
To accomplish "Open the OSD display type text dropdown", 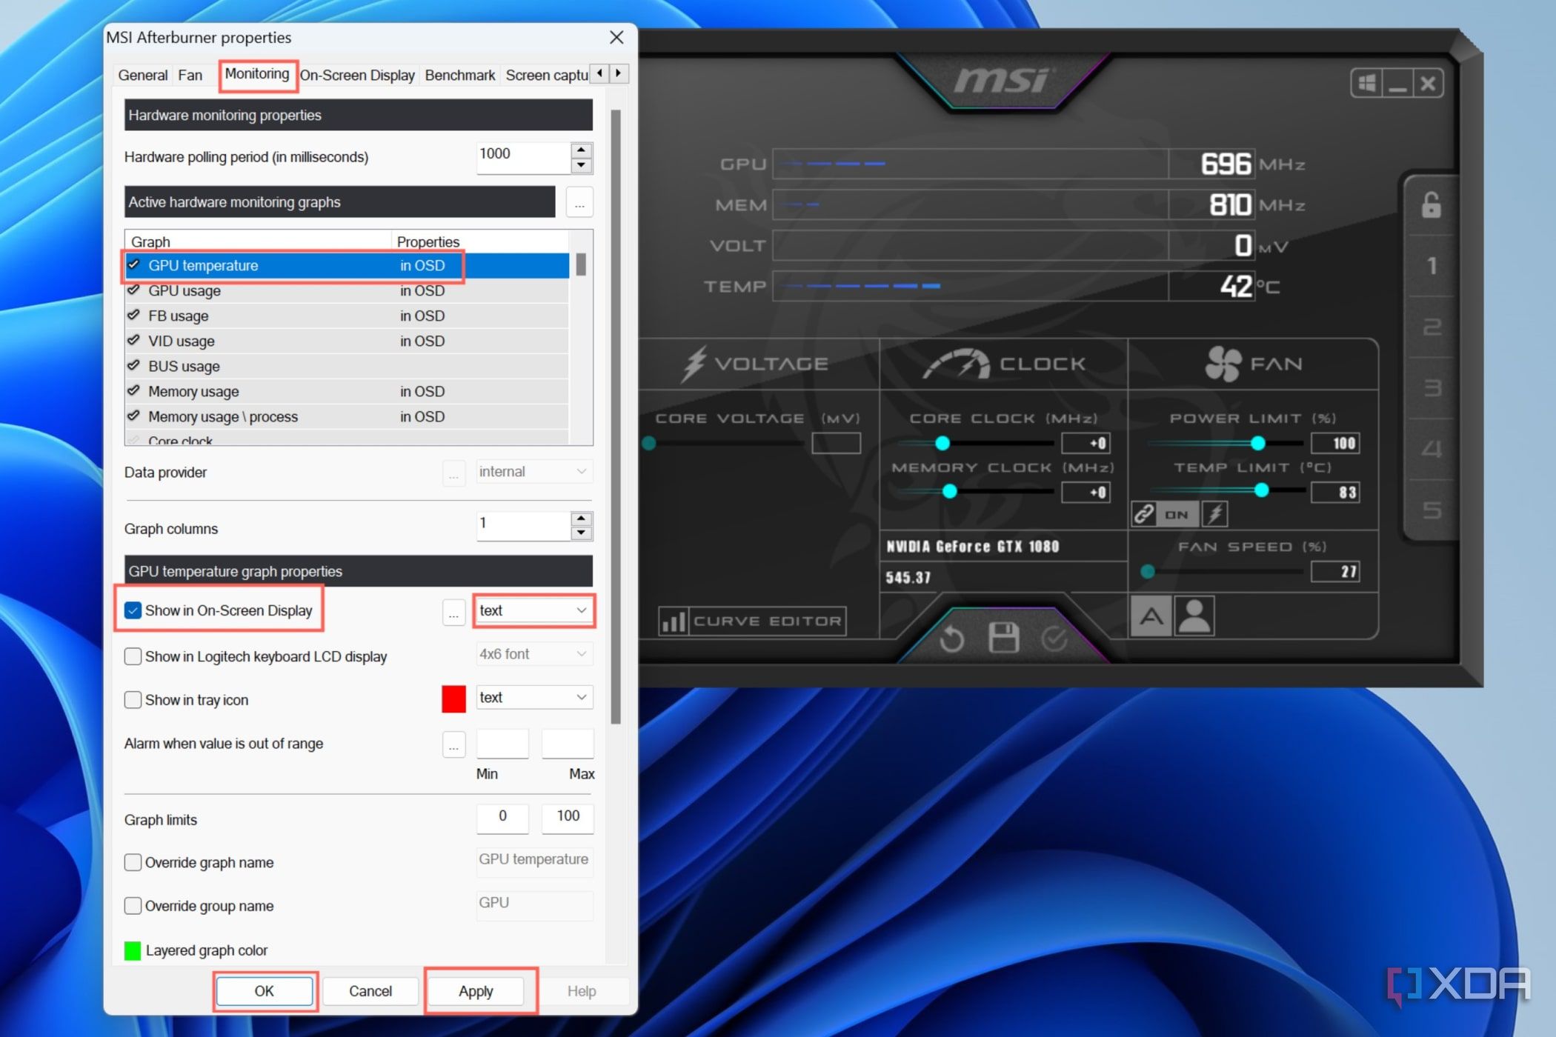I will (x=533, y=610).
